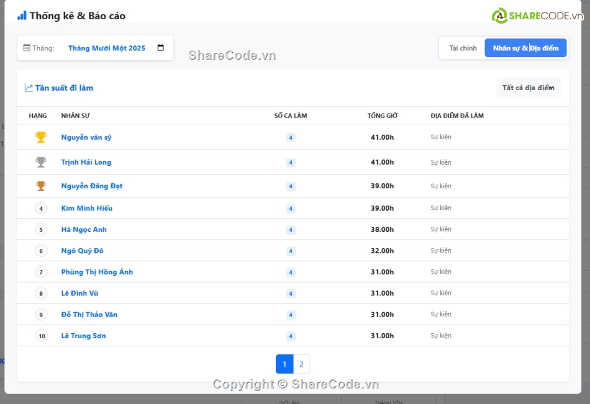Select employee Phùng Thị Hồng Ánh
This screenshot has width=590, height=404.
(97, 272)
